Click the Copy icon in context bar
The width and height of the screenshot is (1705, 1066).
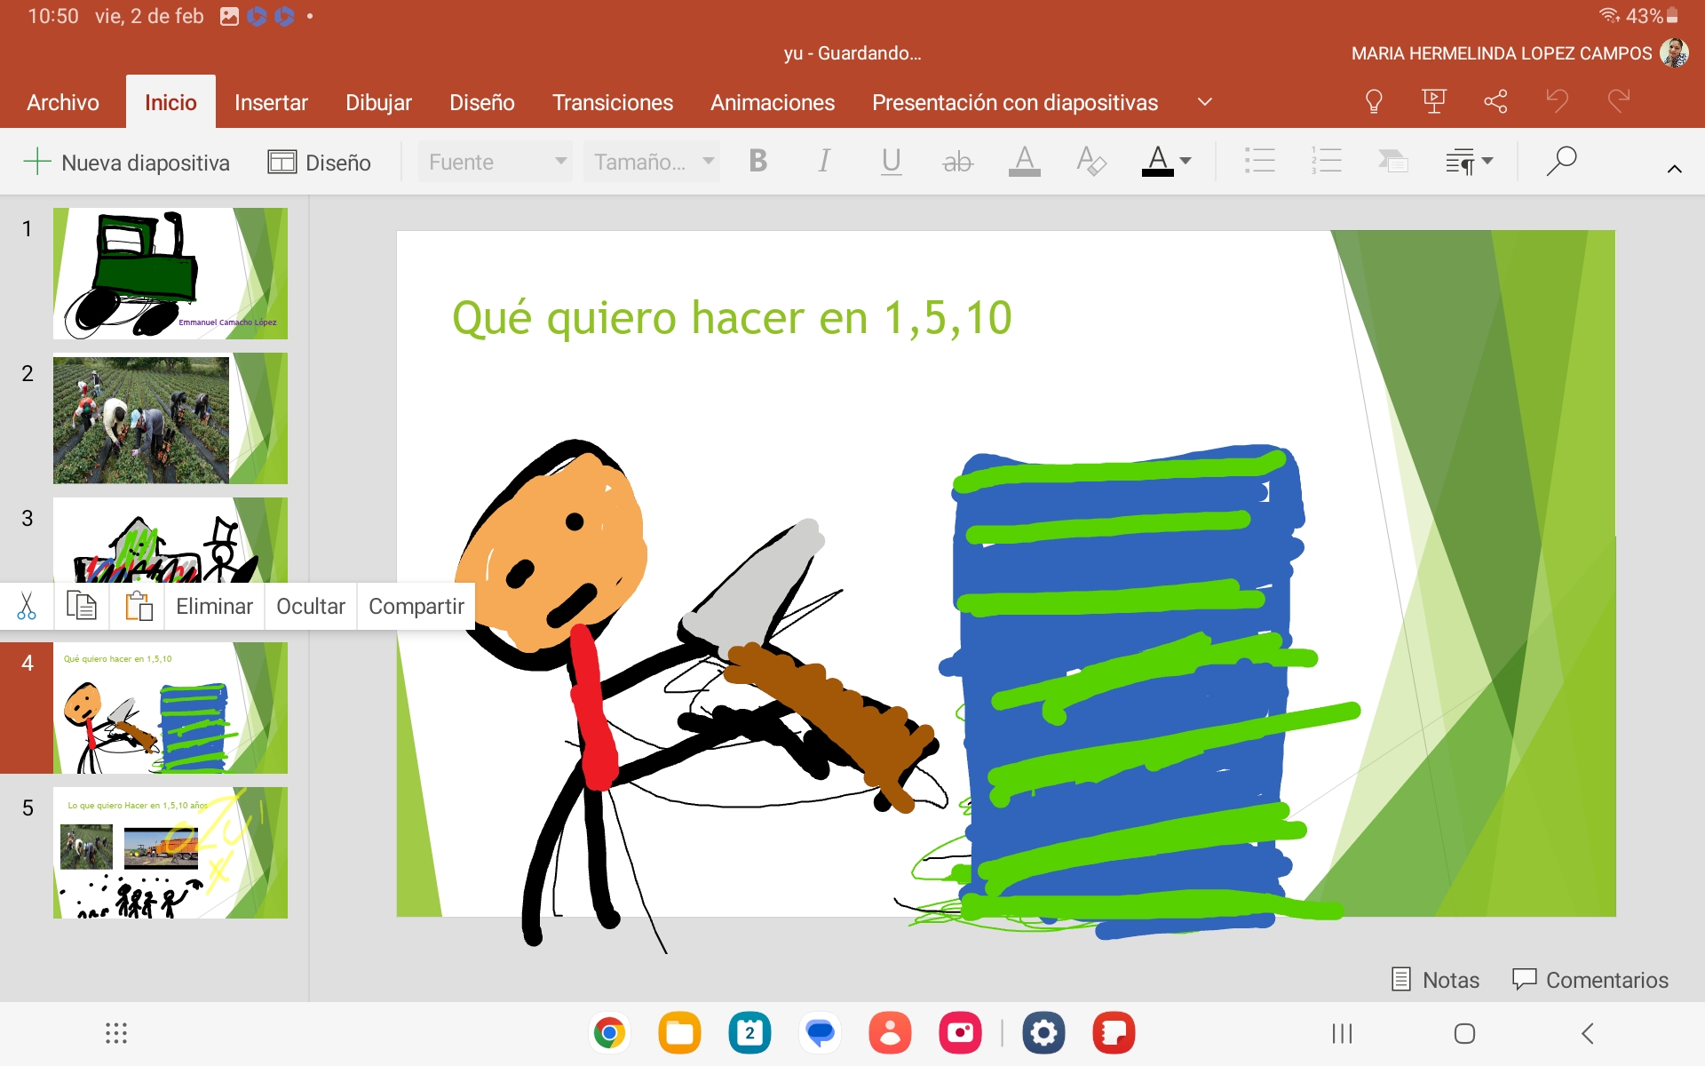pos(82,607)
